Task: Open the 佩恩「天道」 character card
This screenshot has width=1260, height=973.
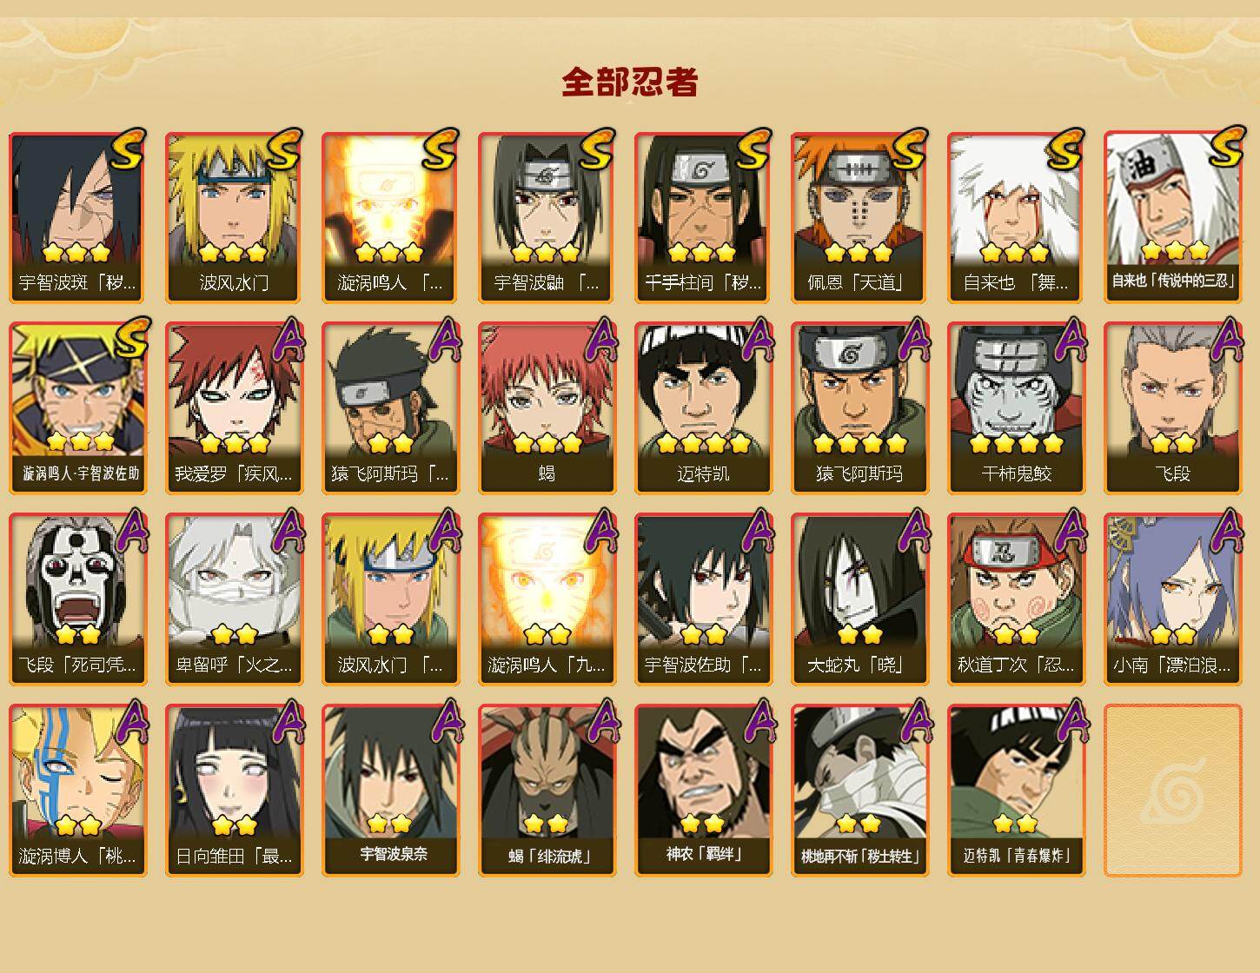Action: pyautogui.click(x=859, y=217)
